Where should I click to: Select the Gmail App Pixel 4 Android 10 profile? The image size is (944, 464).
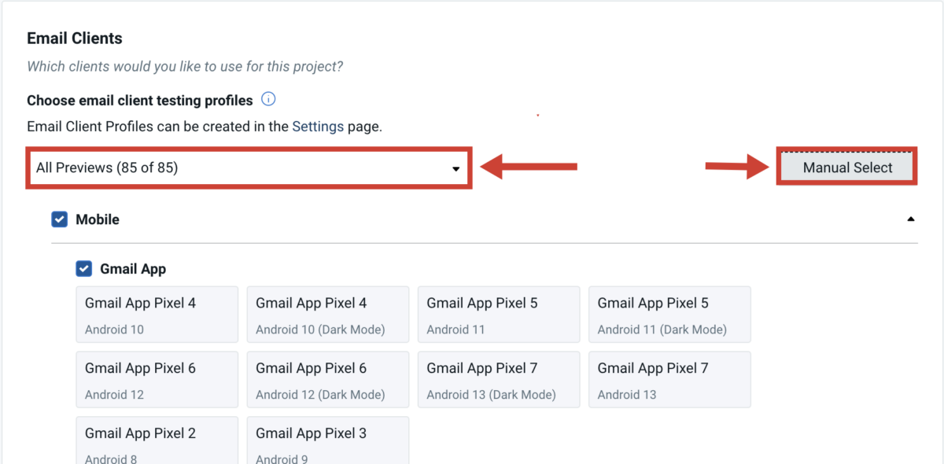click(157, 314)
